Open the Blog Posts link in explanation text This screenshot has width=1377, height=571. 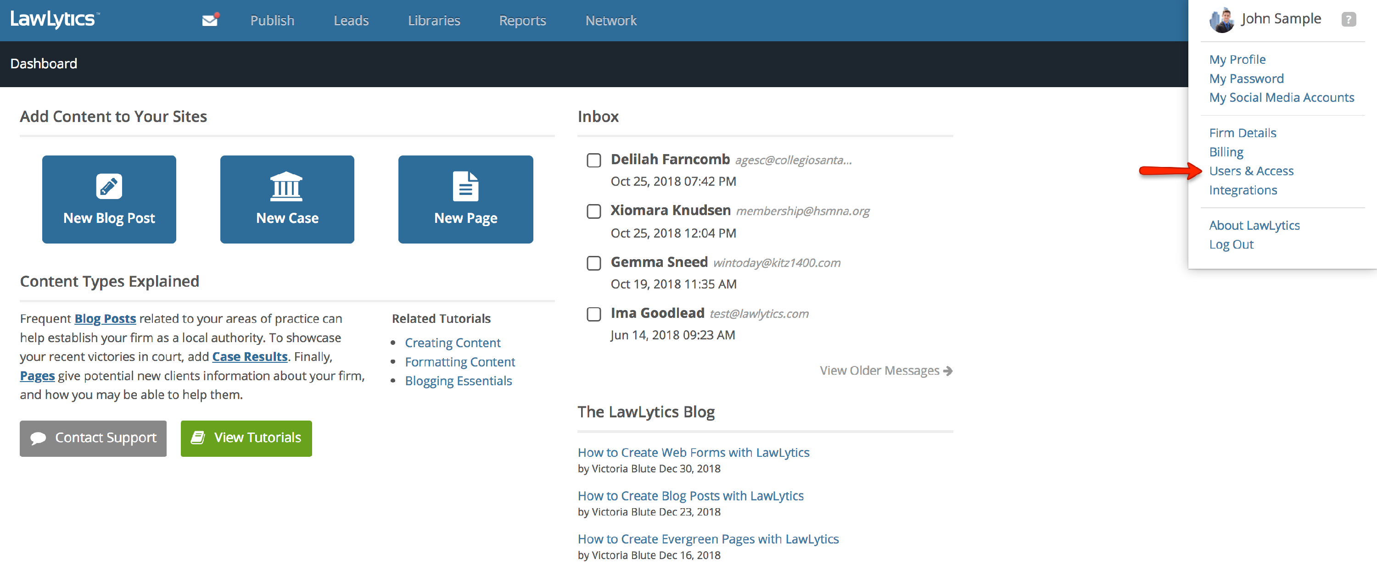point(105,318)
